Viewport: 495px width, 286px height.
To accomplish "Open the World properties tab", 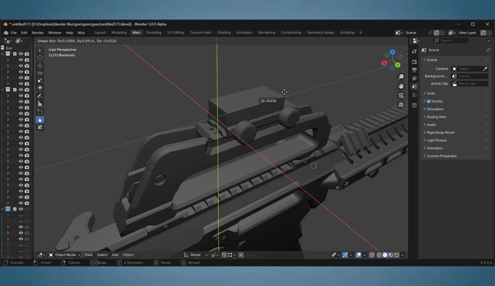I will [x=414, y=95].
